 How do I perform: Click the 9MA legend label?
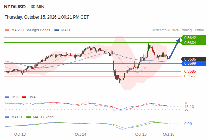[x=32, y=97]
